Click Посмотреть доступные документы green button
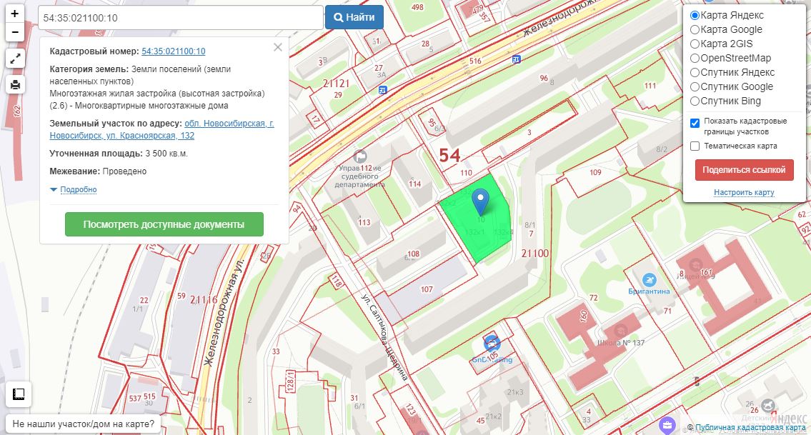 click(x=164, y=224)
